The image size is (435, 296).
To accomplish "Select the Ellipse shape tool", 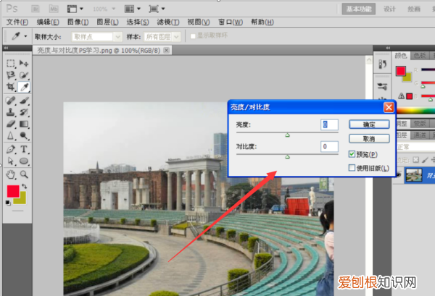I will [24, 161].
